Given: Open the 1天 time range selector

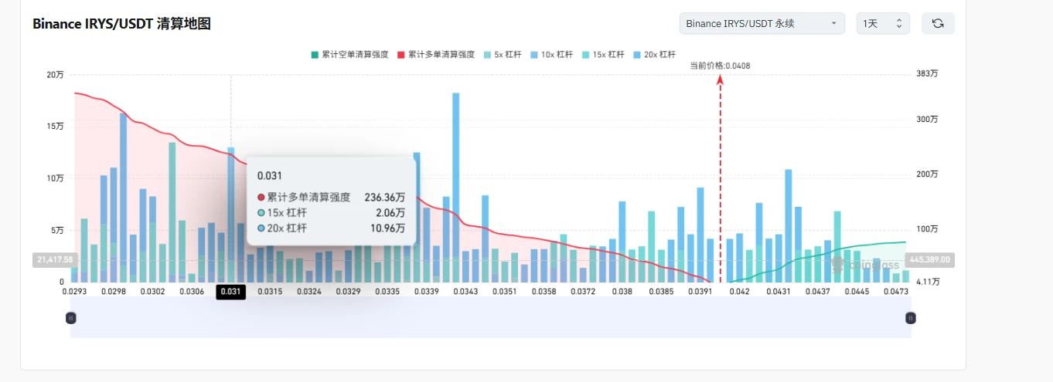Looking at the screenshot, I should 883,24.
